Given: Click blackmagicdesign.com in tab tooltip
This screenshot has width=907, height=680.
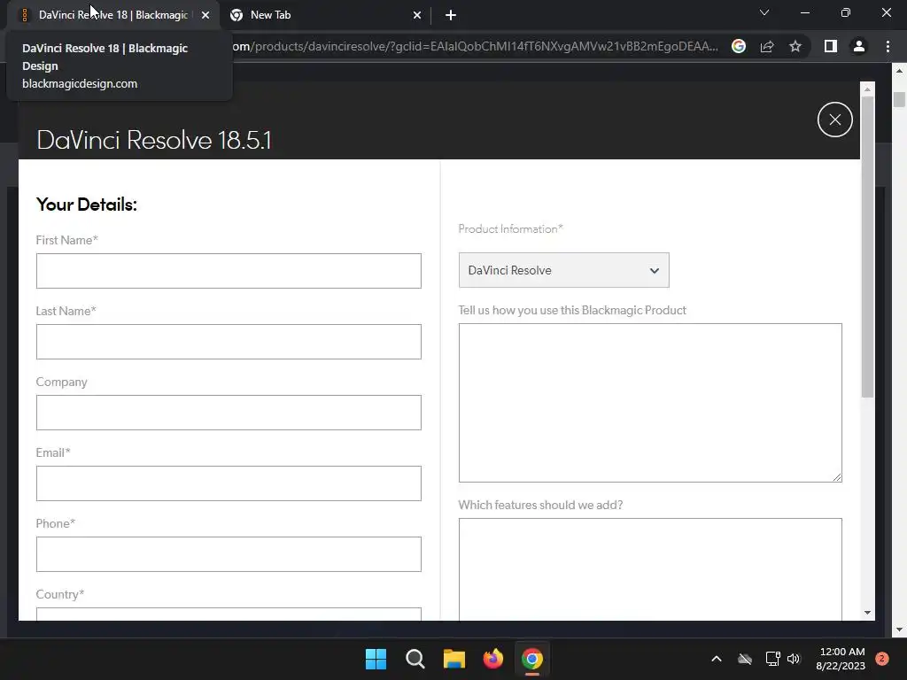Looking at the screenshot, I should 80,83.
